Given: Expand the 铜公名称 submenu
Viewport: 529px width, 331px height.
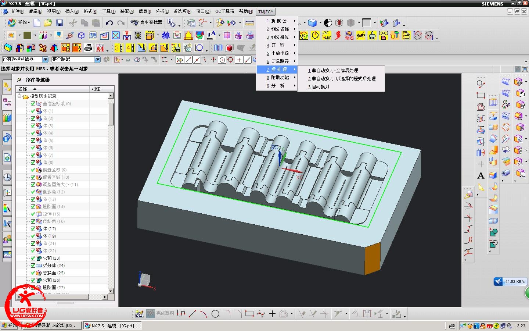Looking at the screenshot, I should coord(277,29).
